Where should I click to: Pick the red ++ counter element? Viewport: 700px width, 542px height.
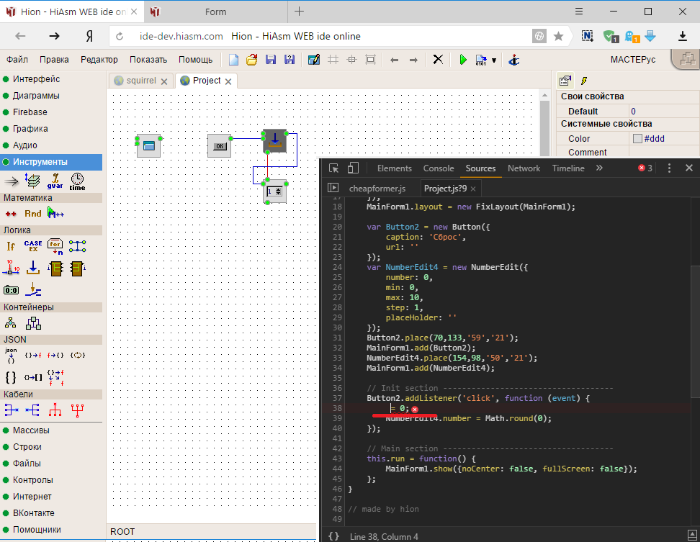11,214
